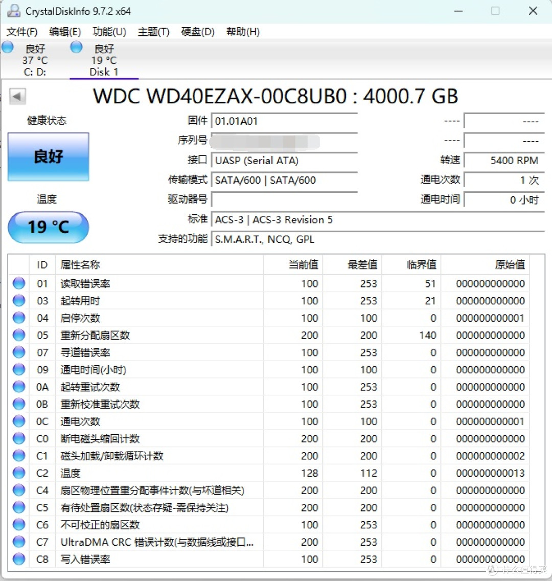Select raw value 000000000013 in 温度 row
This screenshot has height=581, width=552.
pyautogui.click(x=490, y=473)
